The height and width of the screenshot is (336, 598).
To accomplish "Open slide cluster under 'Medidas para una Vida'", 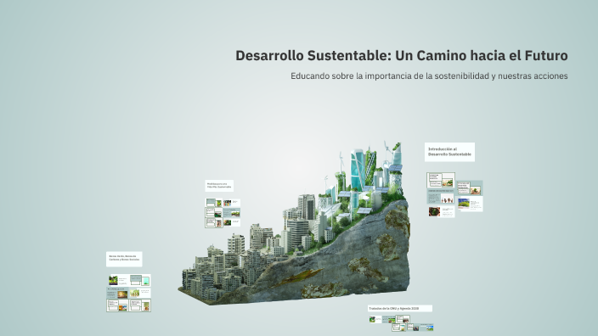I will click(x=223, y=213).
